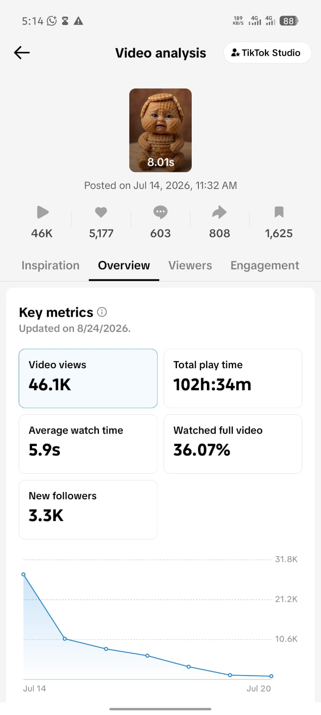Switch to the Inspiration tab
This screenshot has height=715, width=321.
(x=50, y=265)
